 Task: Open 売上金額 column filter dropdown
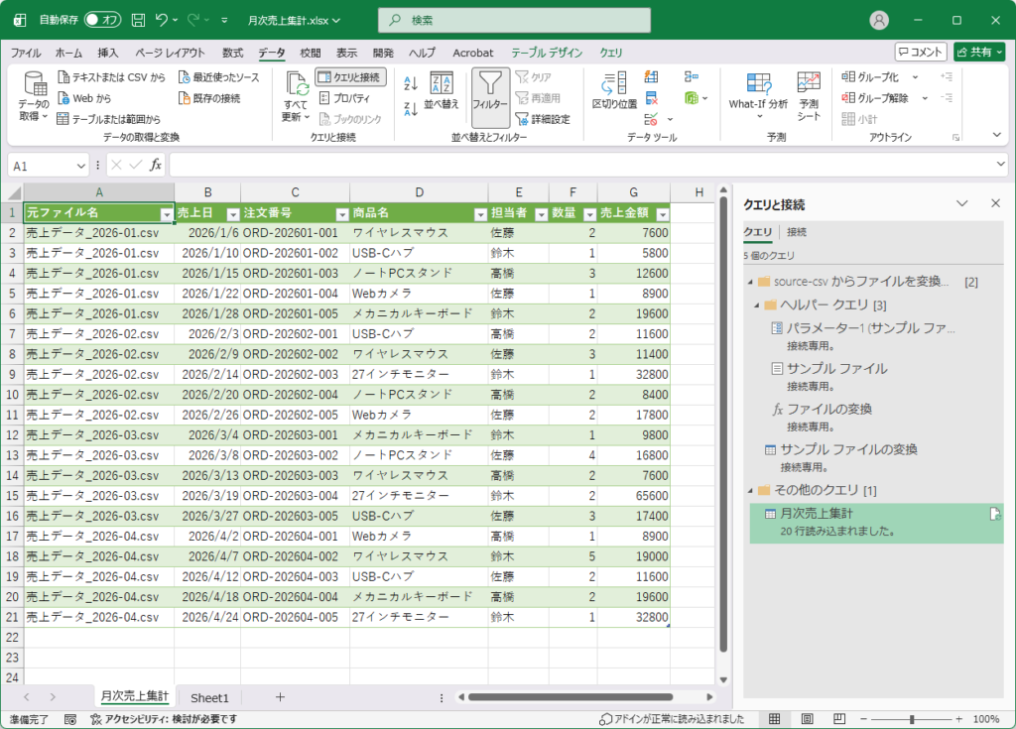tap(662, 214)
